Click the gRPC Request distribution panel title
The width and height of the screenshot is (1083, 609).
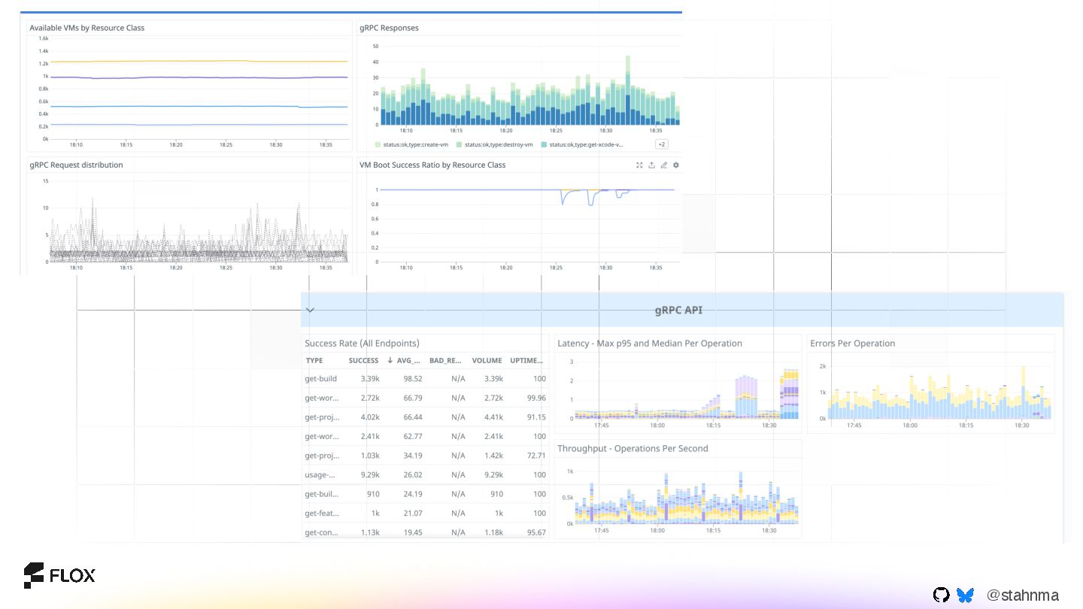tap(76, 165)
